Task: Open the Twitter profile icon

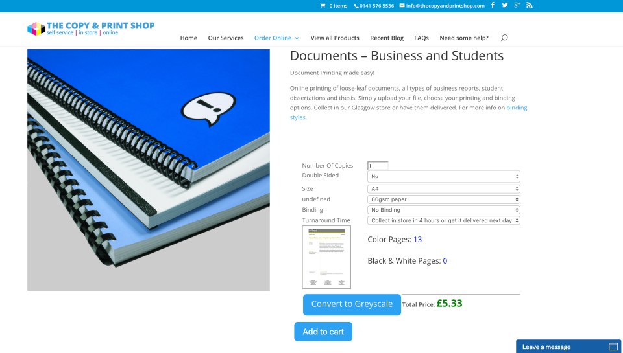Action: (505, 5)
